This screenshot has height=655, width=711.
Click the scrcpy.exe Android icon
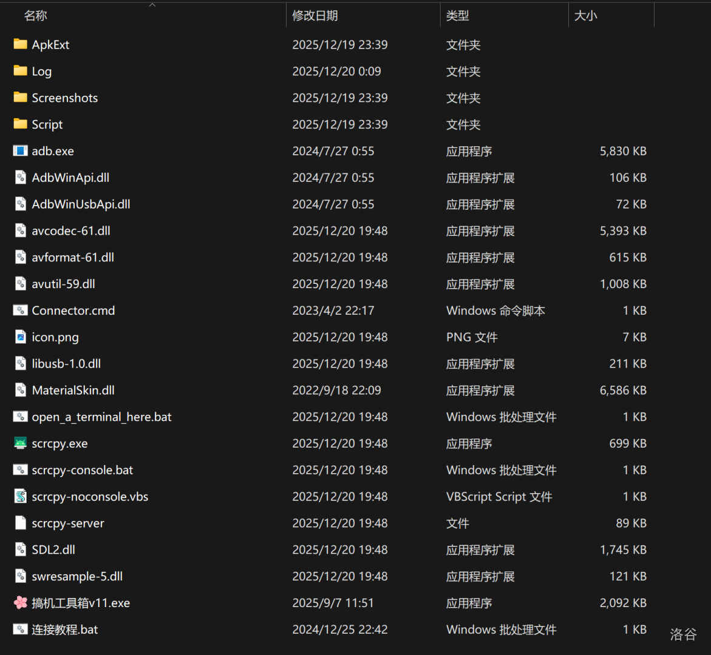tap(21, 443)
